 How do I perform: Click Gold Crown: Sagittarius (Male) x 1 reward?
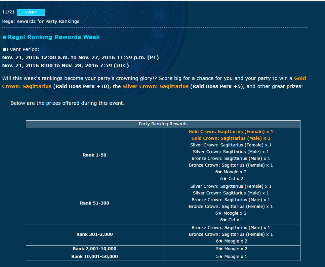[x=231, y=138]
